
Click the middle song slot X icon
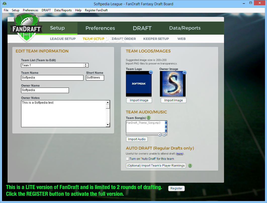tap(166, 126)
